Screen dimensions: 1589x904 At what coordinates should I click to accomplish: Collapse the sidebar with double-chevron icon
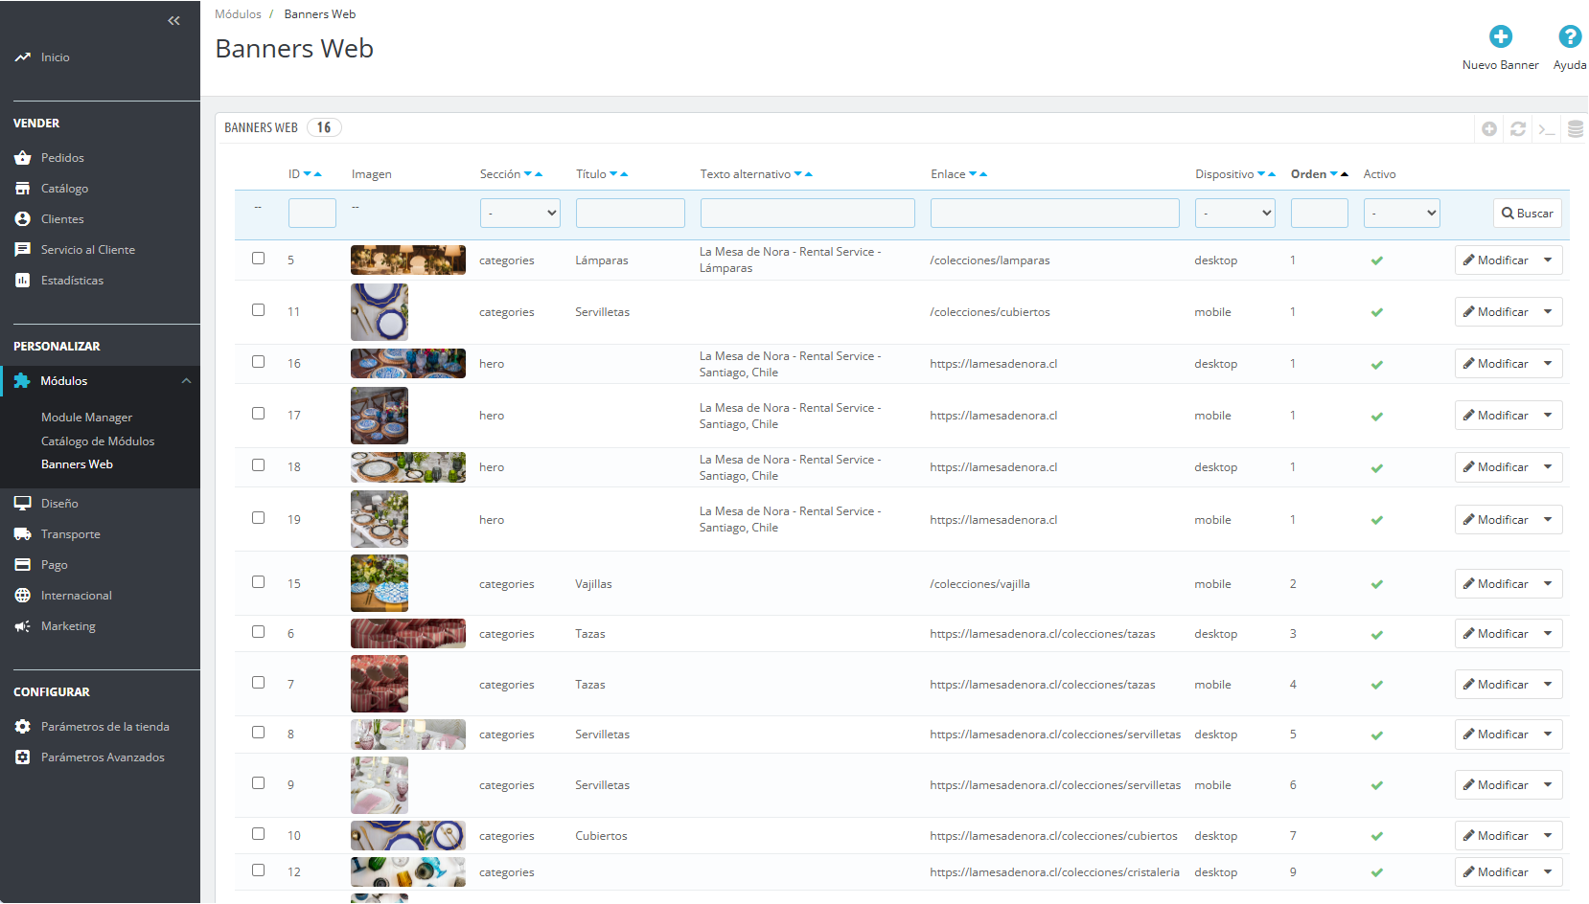173,21
